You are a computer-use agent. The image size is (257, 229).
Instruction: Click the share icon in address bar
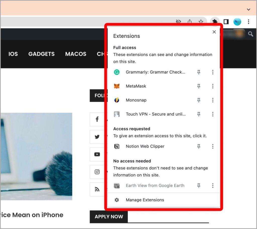(190, 22)
